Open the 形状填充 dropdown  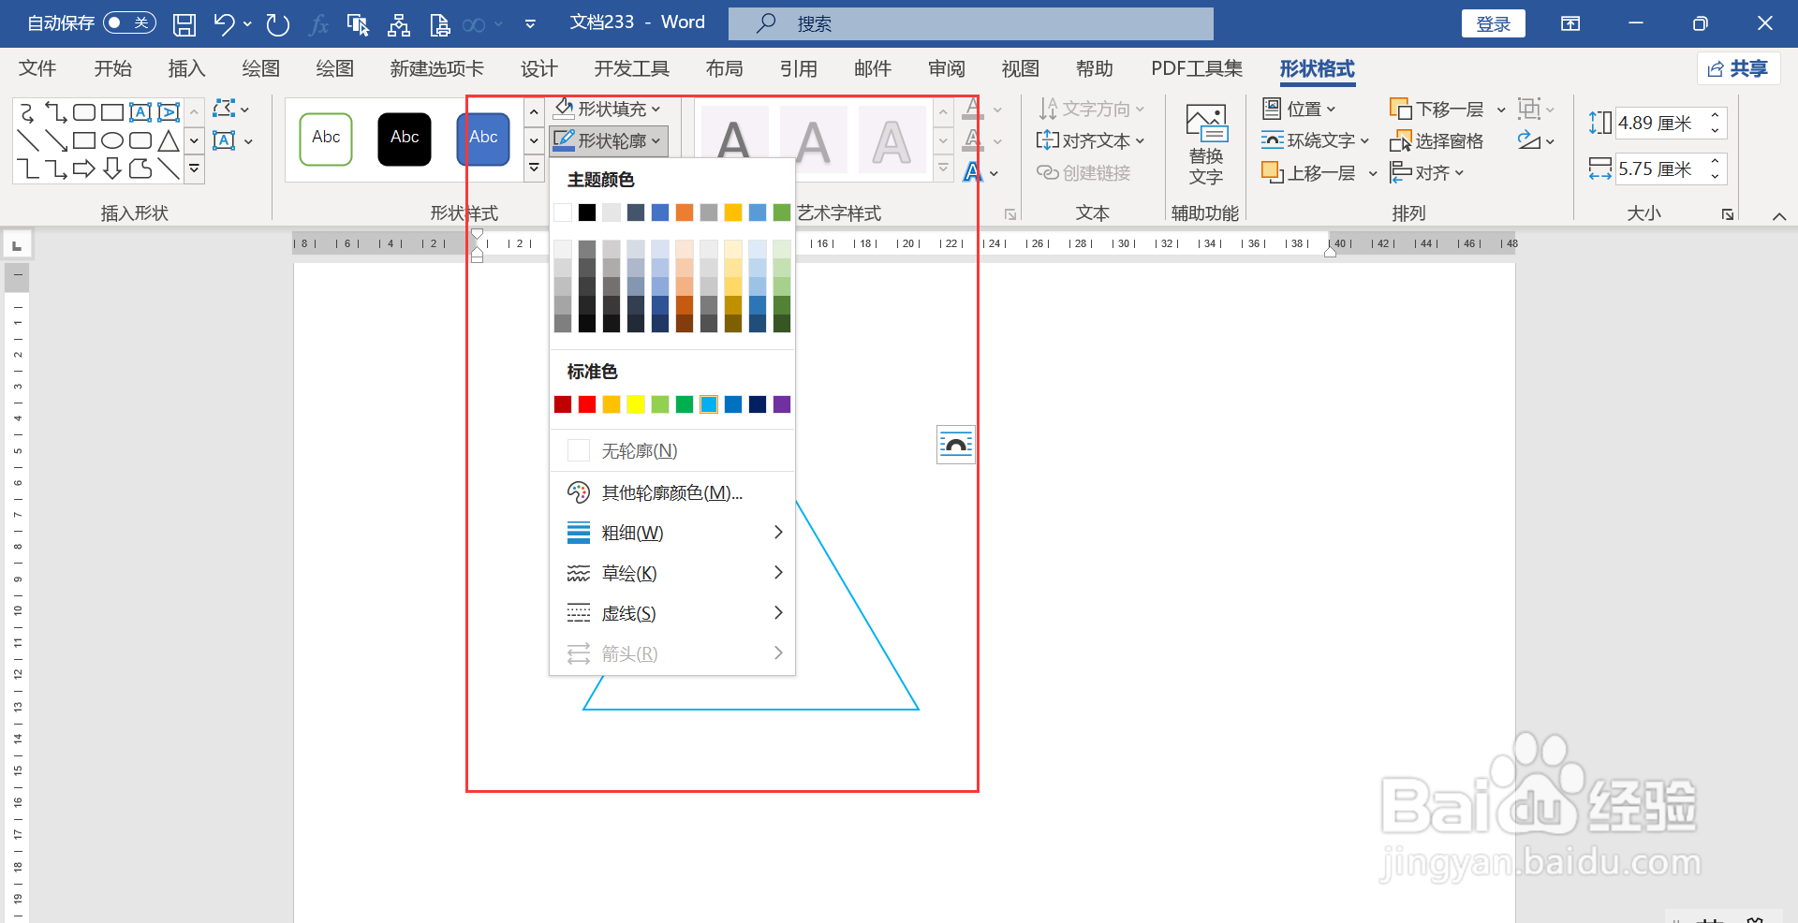[609, 109]
